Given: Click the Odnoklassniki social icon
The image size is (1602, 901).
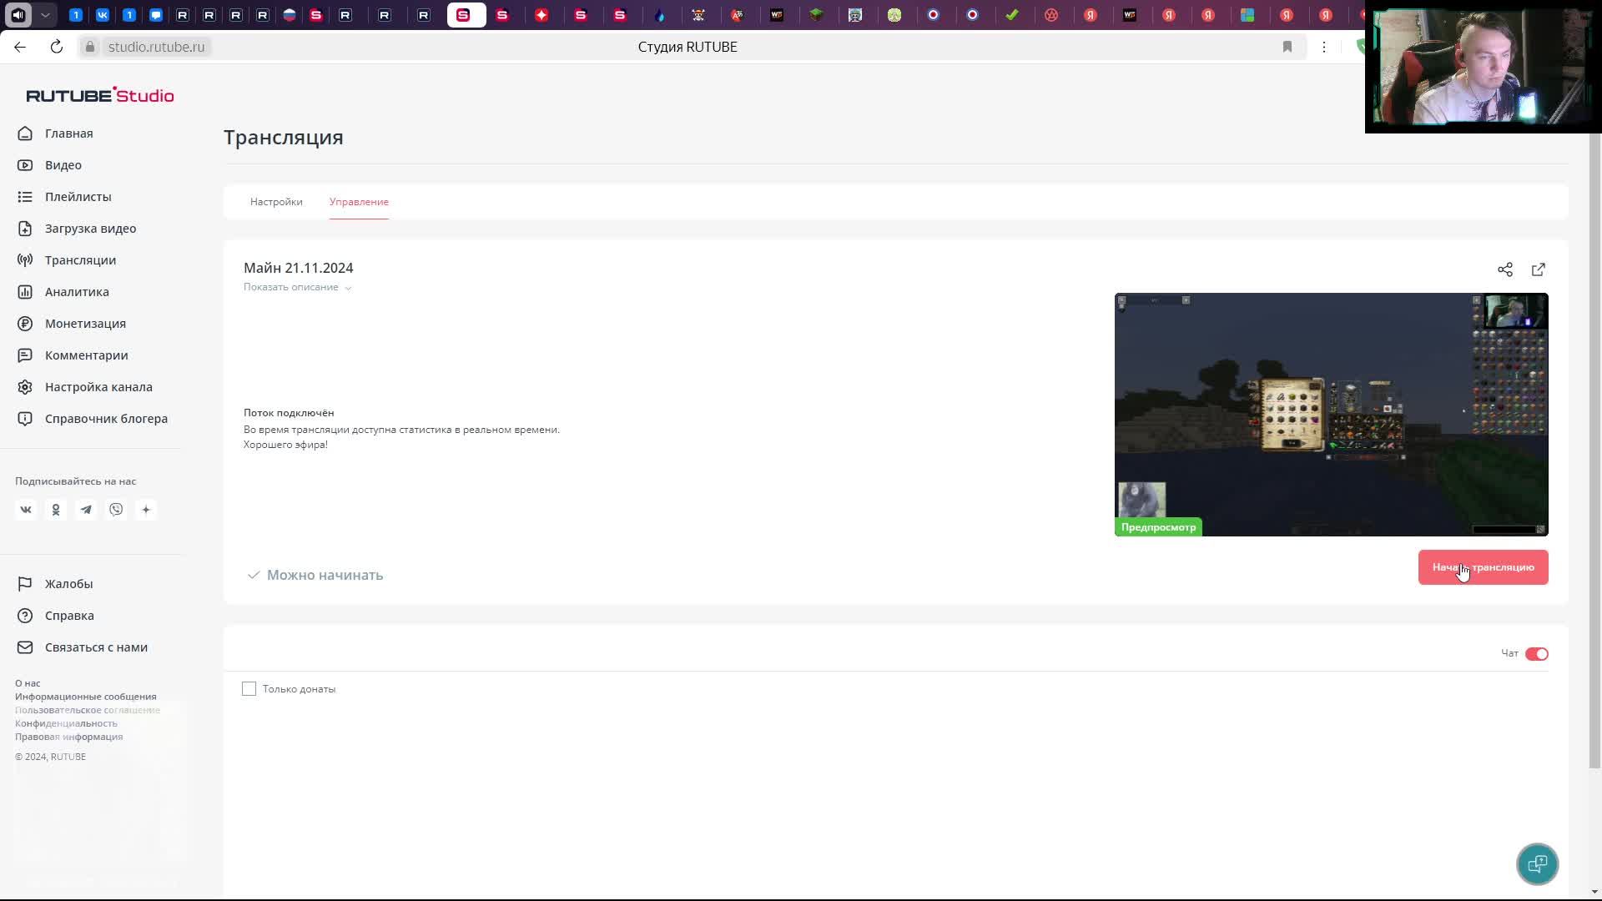Looking at the screenshot, I should coord(56,510).
